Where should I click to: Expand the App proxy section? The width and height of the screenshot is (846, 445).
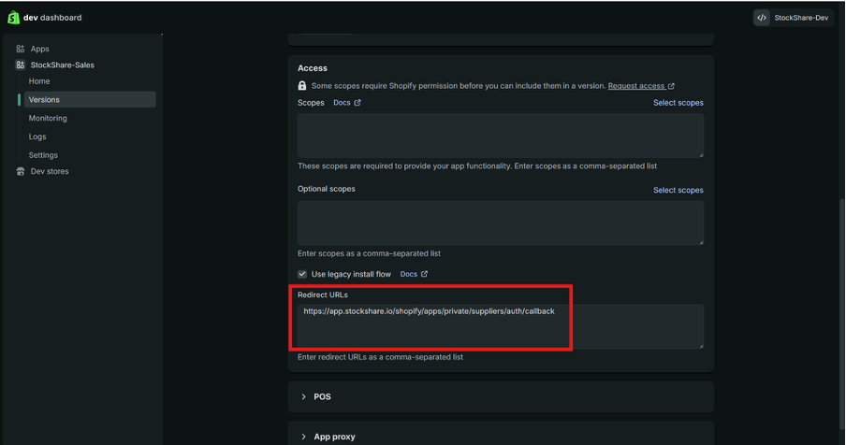tap(304, 437)
